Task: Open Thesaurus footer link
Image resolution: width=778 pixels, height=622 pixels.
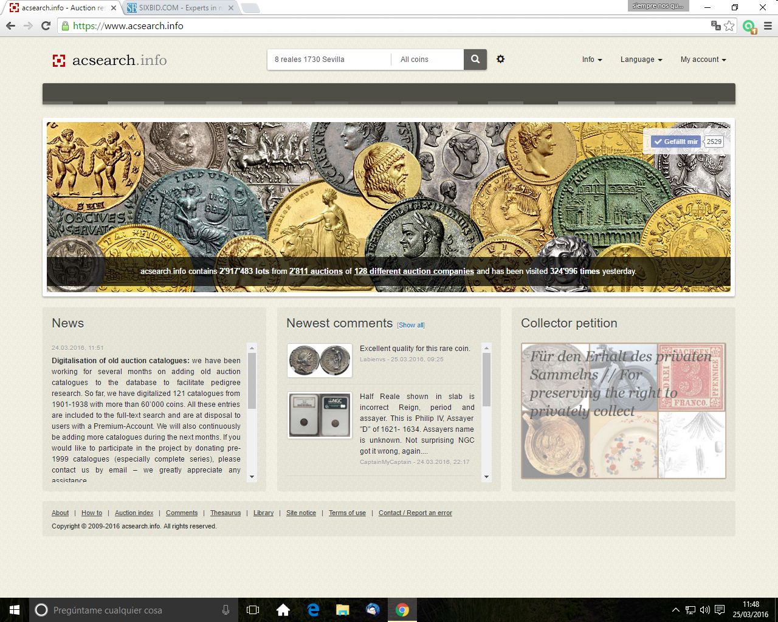Action: coord(225,513)
